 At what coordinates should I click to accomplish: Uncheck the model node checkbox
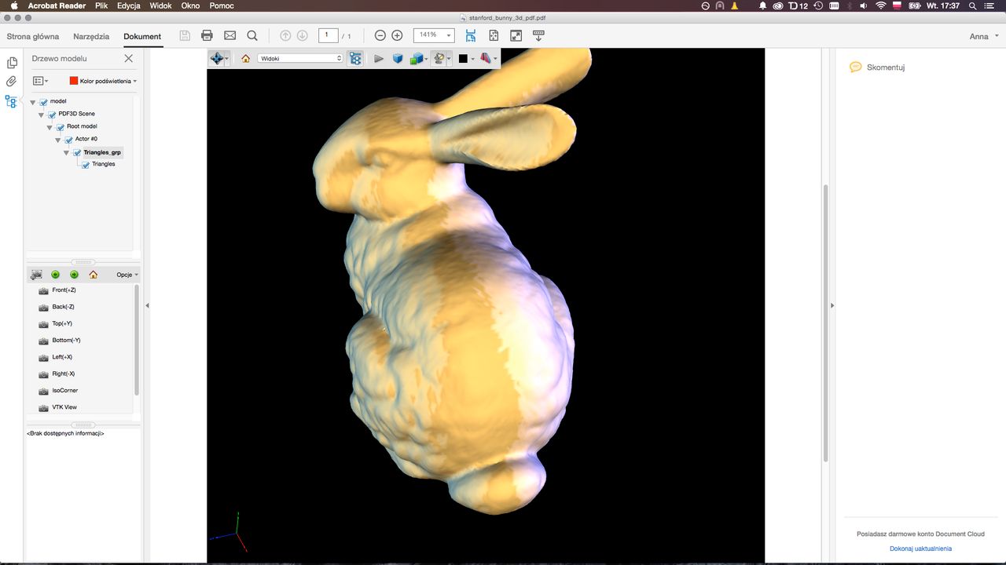click(43, 102)
